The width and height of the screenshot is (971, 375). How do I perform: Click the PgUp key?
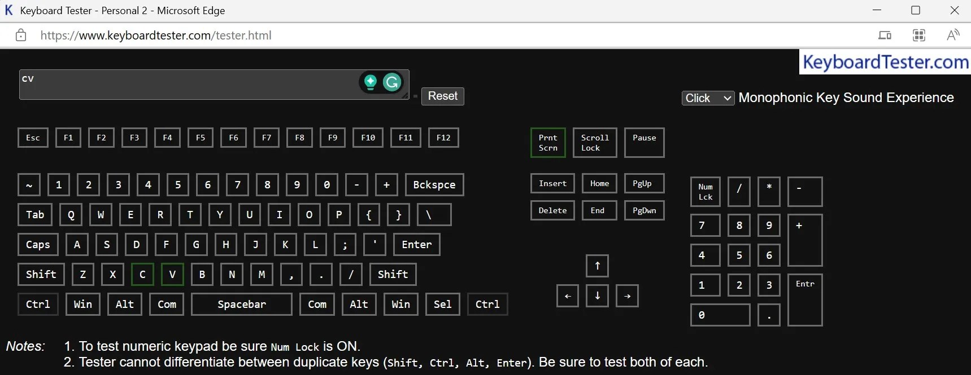tap(645, 184)
